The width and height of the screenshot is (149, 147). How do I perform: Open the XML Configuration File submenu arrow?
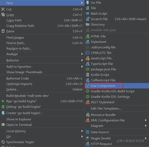(146, 120)
